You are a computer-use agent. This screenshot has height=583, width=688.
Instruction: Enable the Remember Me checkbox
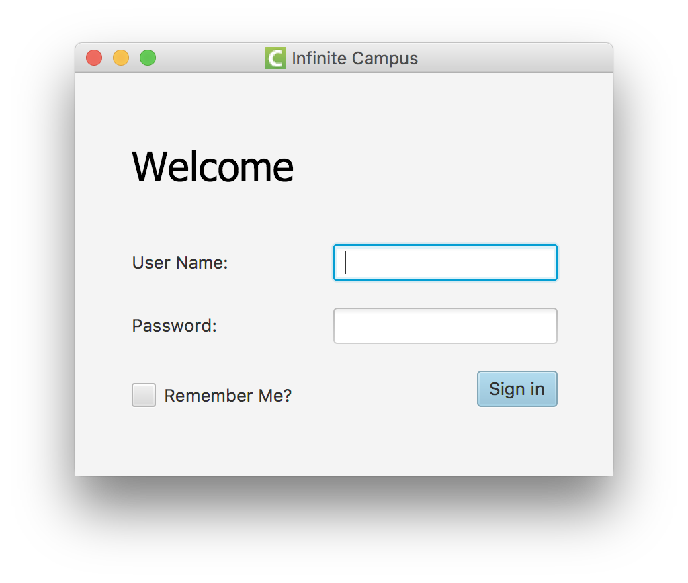coord(144,395)
